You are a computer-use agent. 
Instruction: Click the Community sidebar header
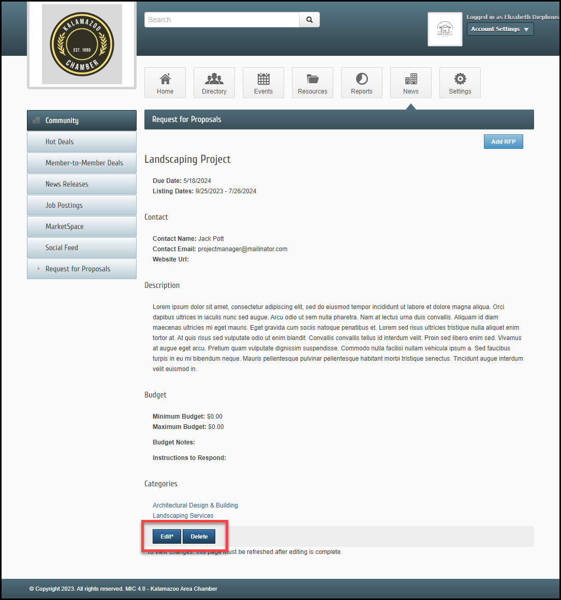pos(82,120)
